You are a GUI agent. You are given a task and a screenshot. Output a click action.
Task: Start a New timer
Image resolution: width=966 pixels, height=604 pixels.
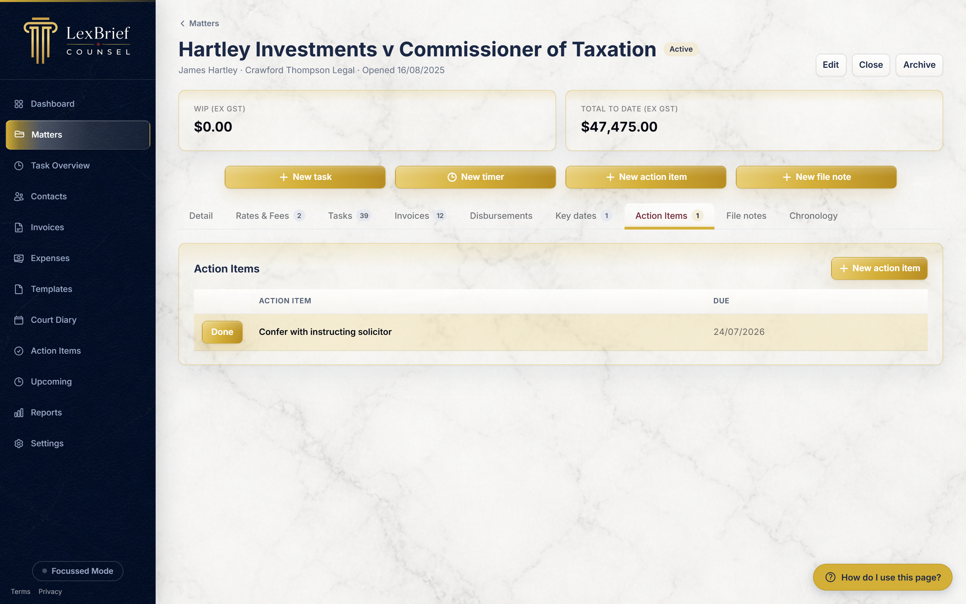click(x=475, y=177)
